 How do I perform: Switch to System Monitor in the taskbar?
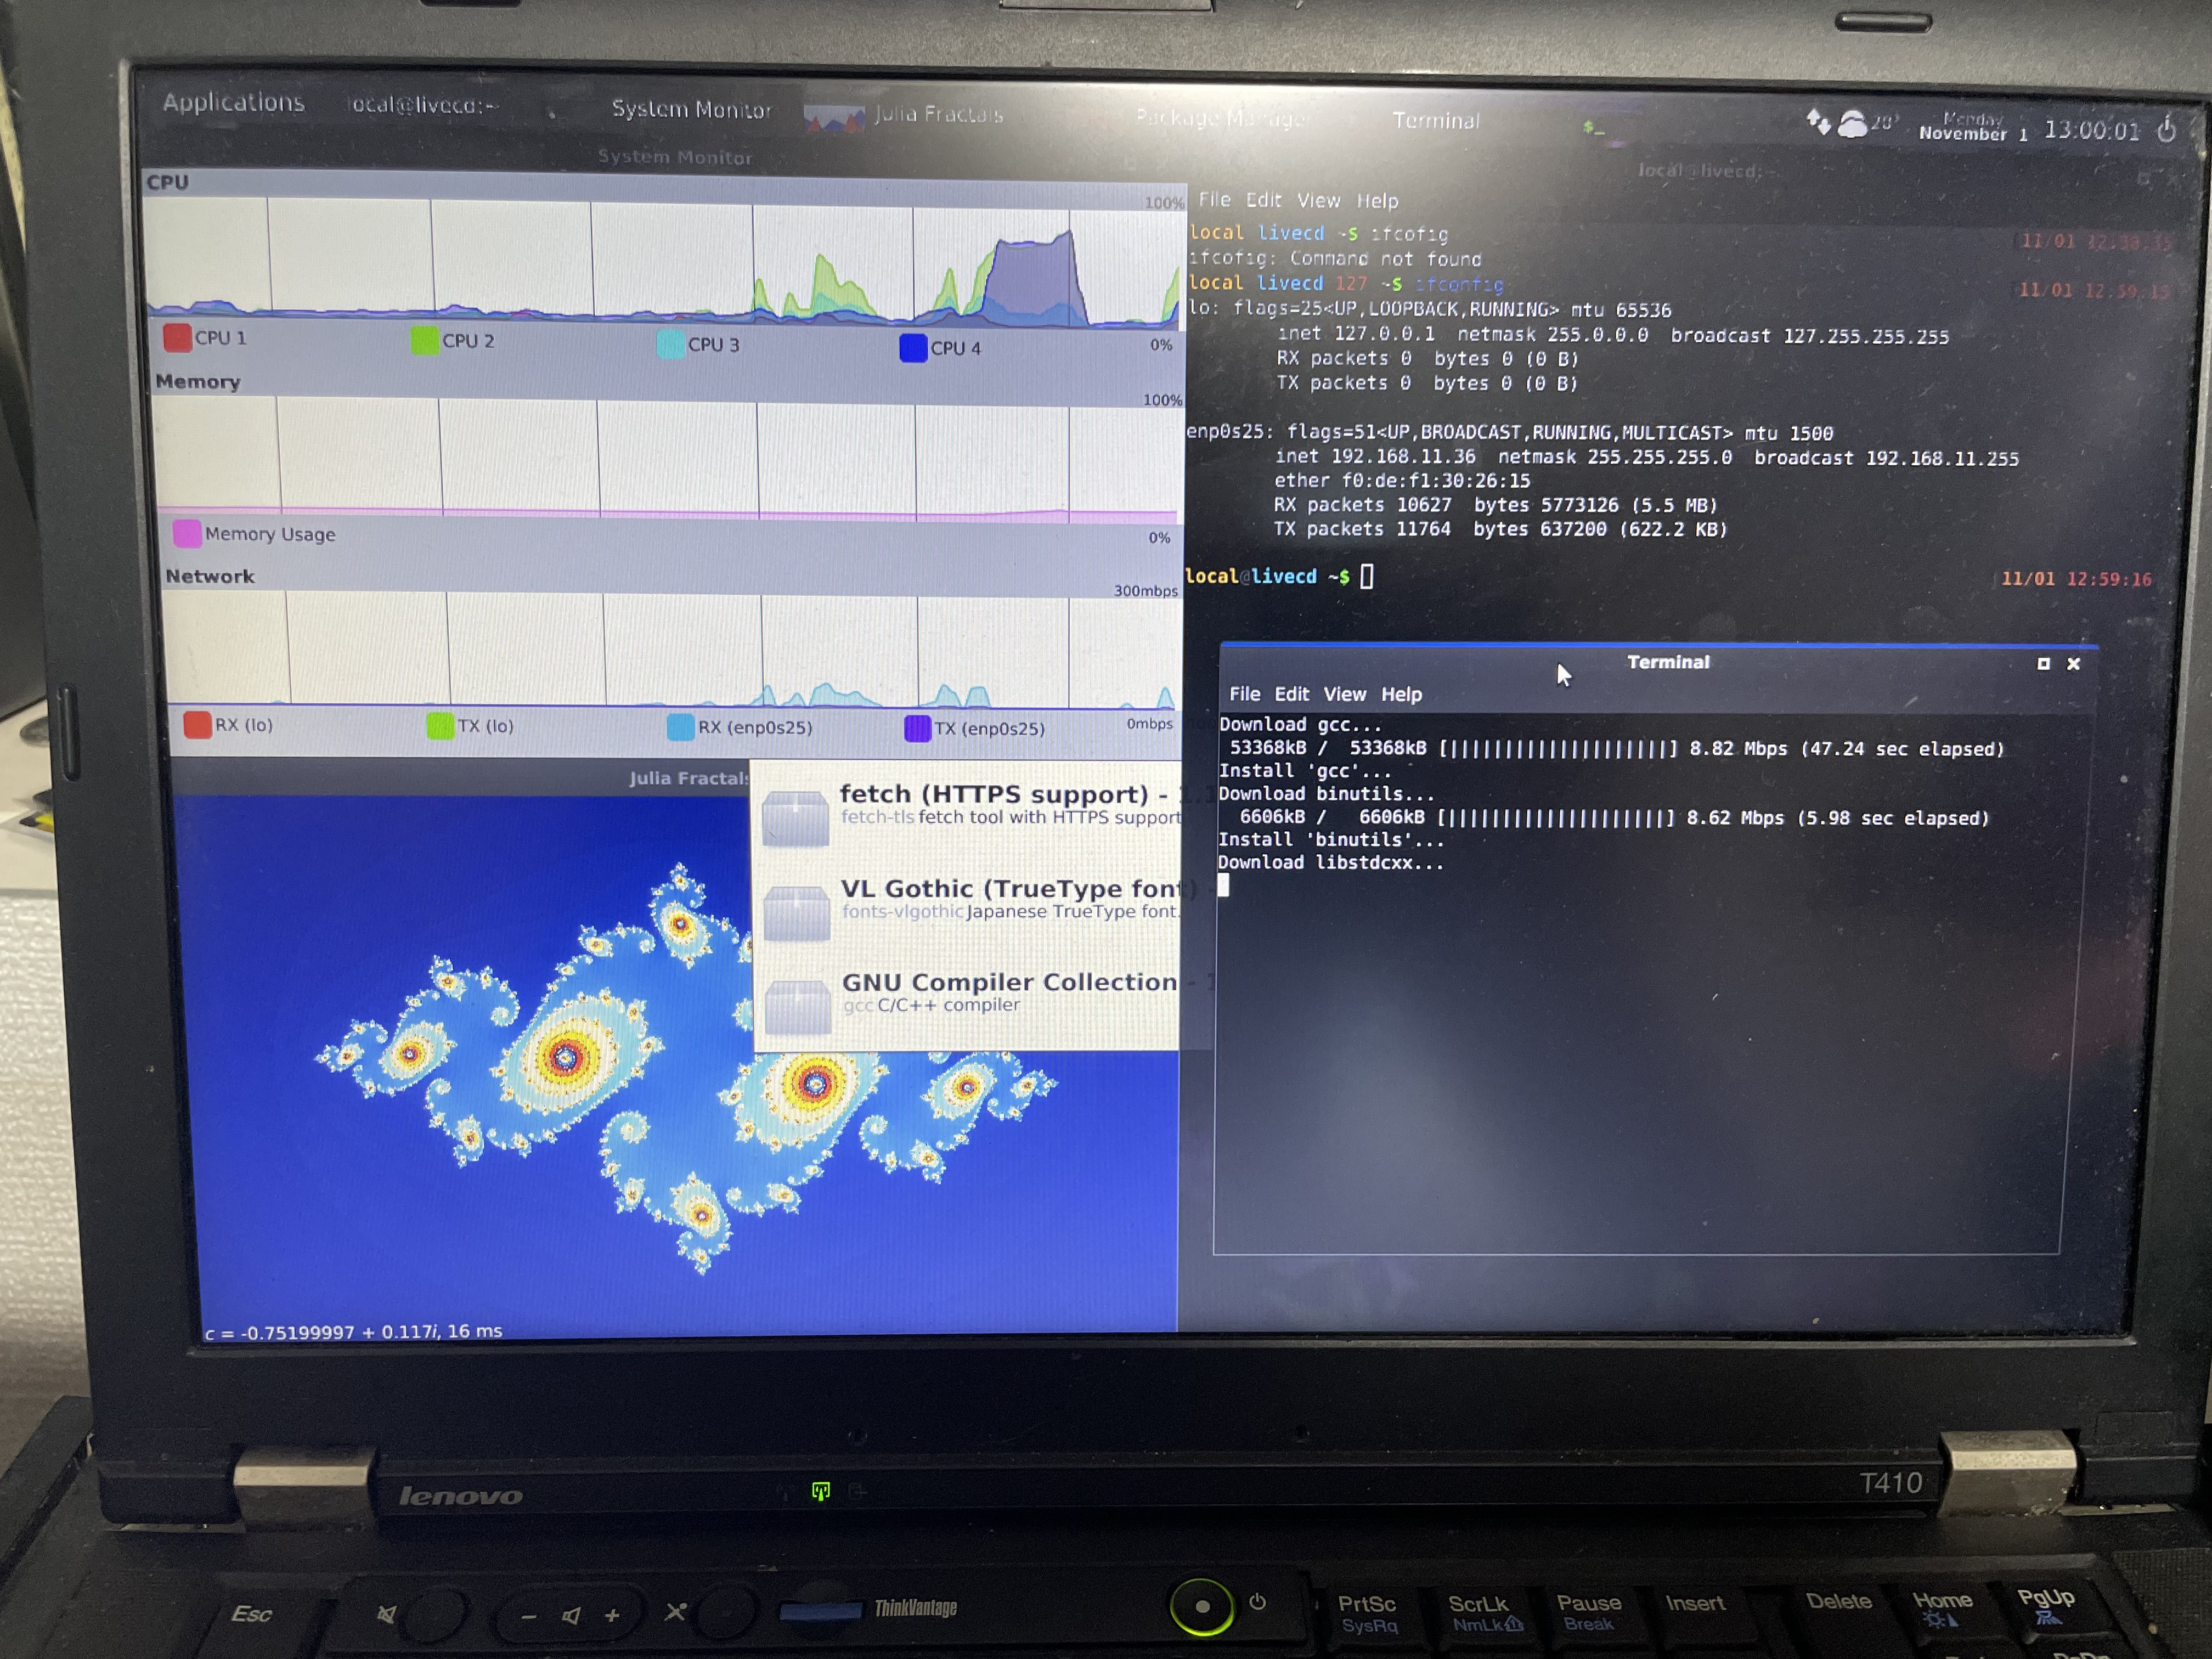(691, 110)
